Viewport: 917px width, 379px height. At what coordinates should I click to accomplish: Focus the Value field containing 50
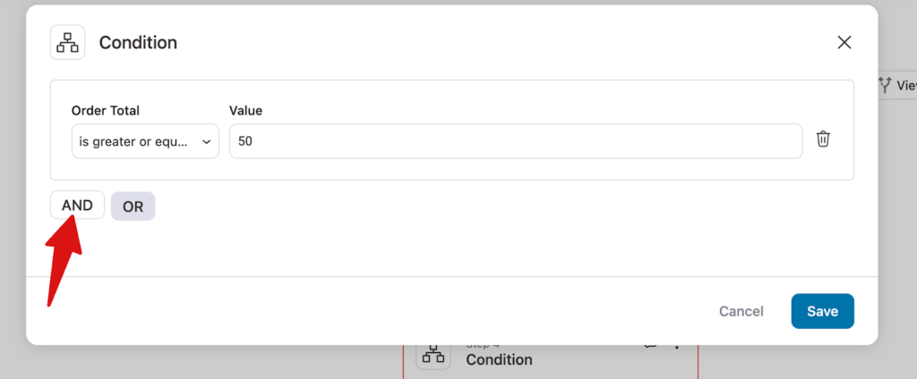click(x=515, y=141)
